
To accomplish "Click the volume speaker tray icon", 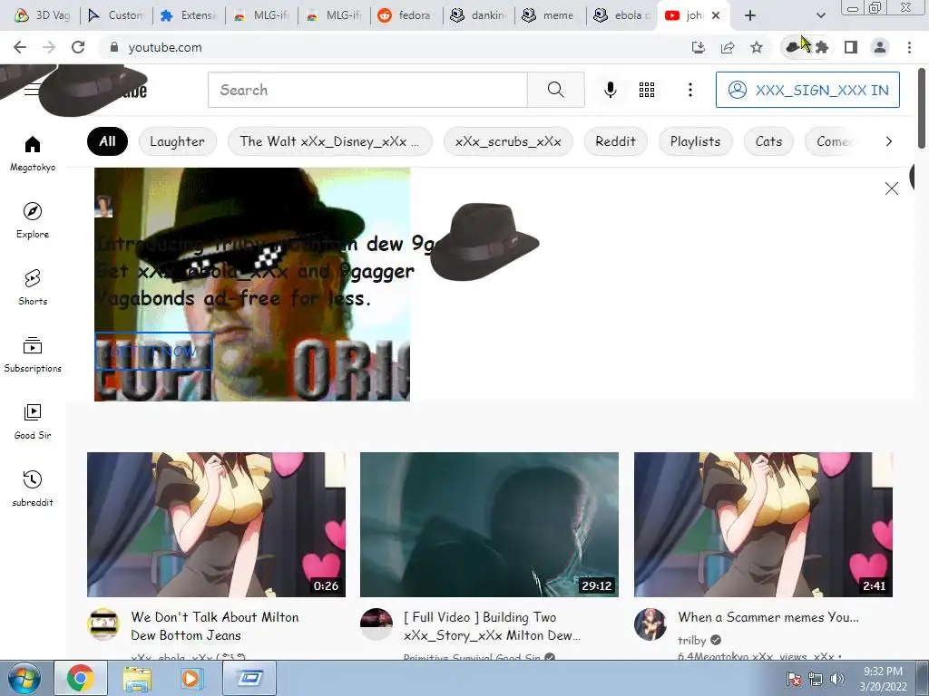I will 837,679.
